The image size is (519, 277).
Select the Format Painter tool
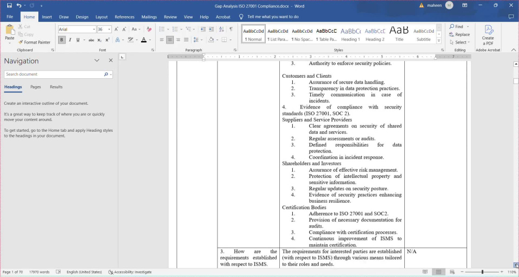[34, 43]
